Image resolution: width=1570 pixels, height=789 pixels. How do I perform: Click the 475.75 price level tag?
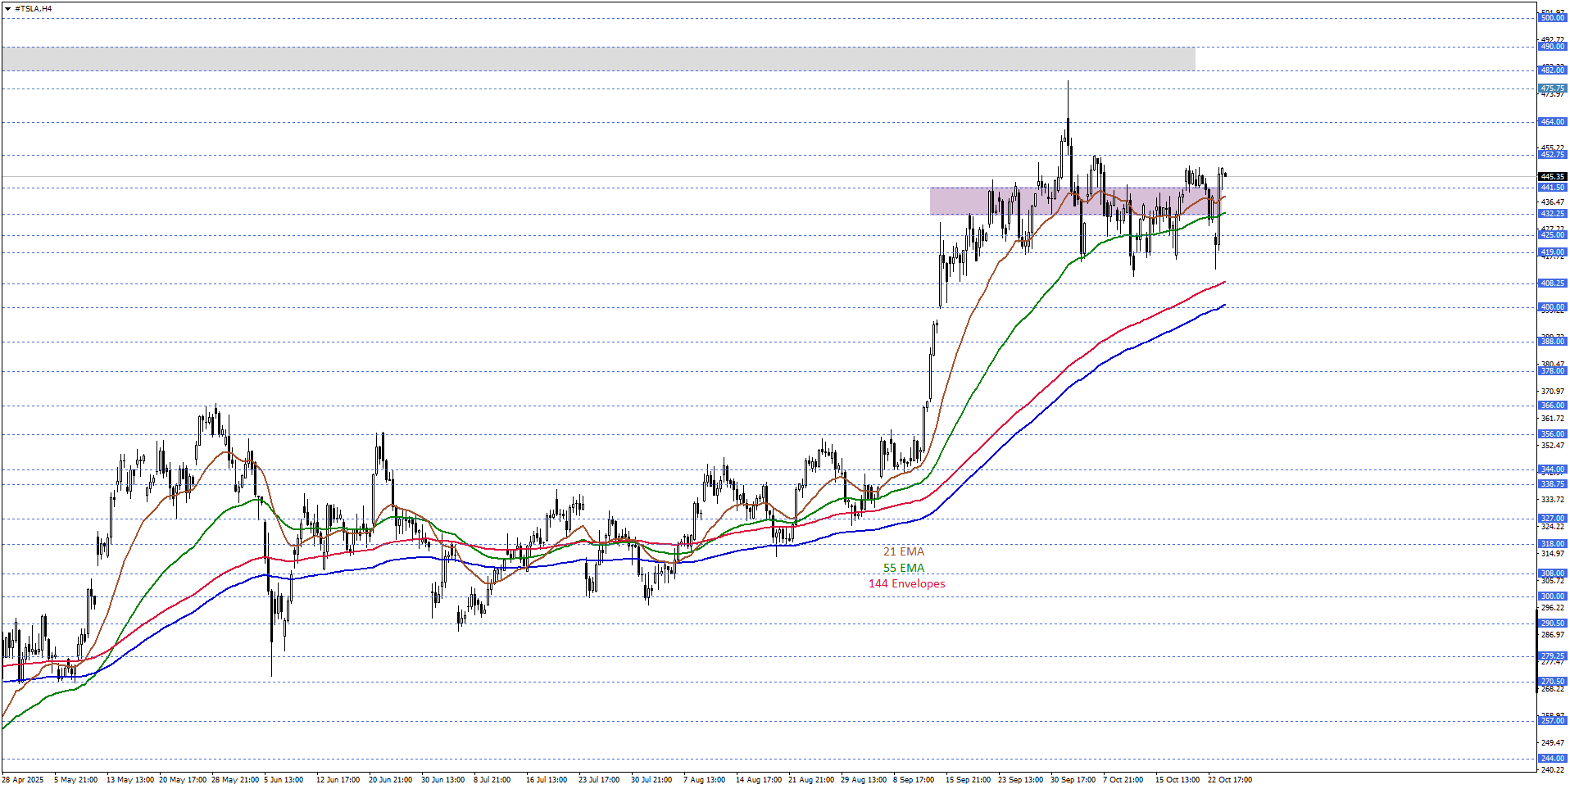pos(1552,88)
